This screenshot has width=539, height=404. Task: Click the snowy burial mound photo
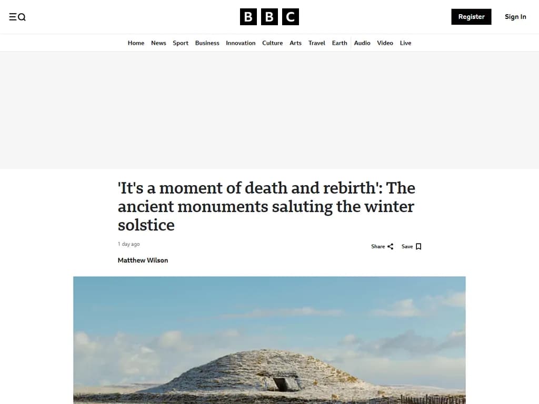[269, 340]
